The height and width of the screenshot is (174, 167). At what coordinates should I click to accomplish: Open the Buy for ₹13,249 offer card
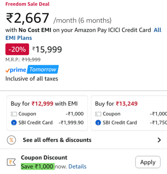tap(129, 113)
